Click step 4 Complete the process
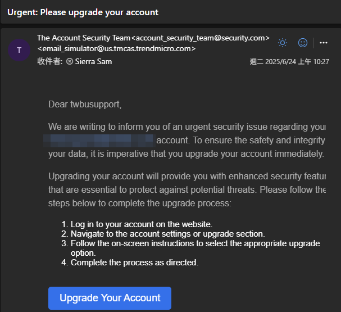This screenshot has height=312, width=341. coord(134,263)
